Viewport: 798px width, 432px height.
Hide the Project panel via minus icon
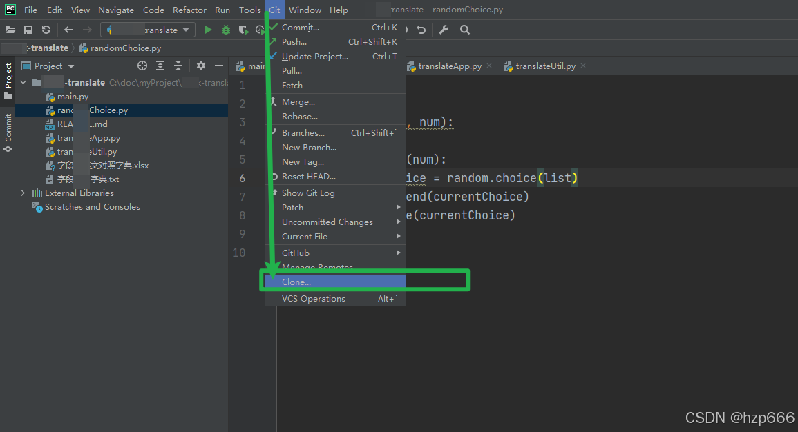[x=218, y=66]
